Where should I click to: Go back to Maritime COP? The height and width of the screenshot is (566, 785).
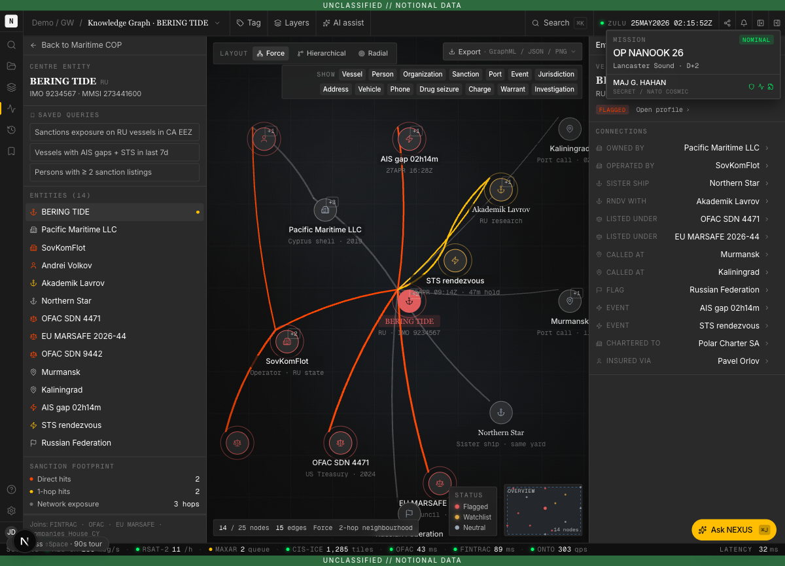[76, 45]
